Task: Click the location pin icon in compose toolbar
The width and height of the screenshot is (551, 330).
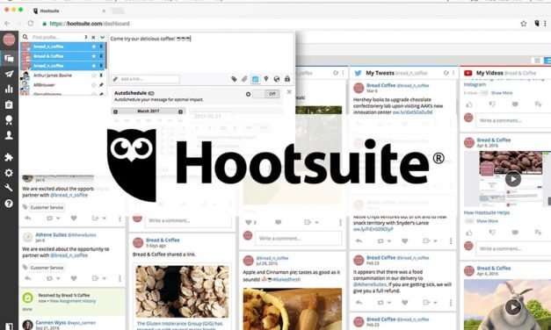Action: (x=266, y=79)
